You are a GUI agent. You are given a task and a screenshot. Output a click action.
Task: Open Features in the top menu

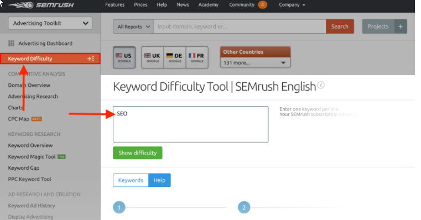coord(115,5)
